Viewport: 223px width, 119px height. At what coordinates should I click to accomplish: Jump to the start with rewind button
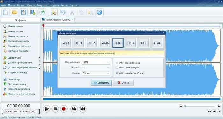(x=74, y=109)
